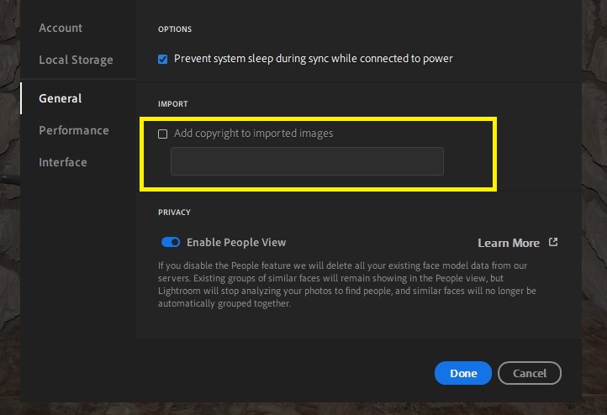Click the copyright text input field
Viewport: 607px width, 415px height.
pos(307,161)
